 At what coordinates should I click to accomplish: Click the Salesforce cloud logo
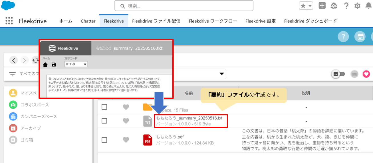8,5
